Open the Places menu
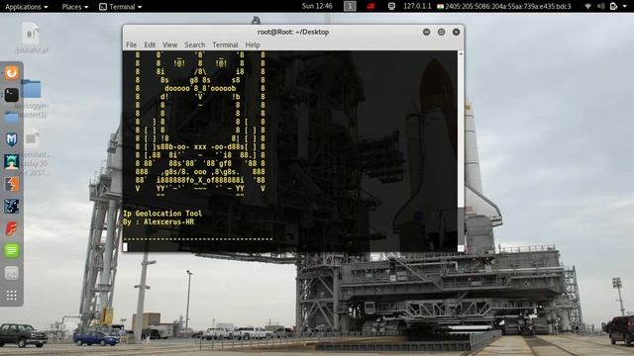Image resolution: width=634 pixels, height=356 pixels. point(75,7)
